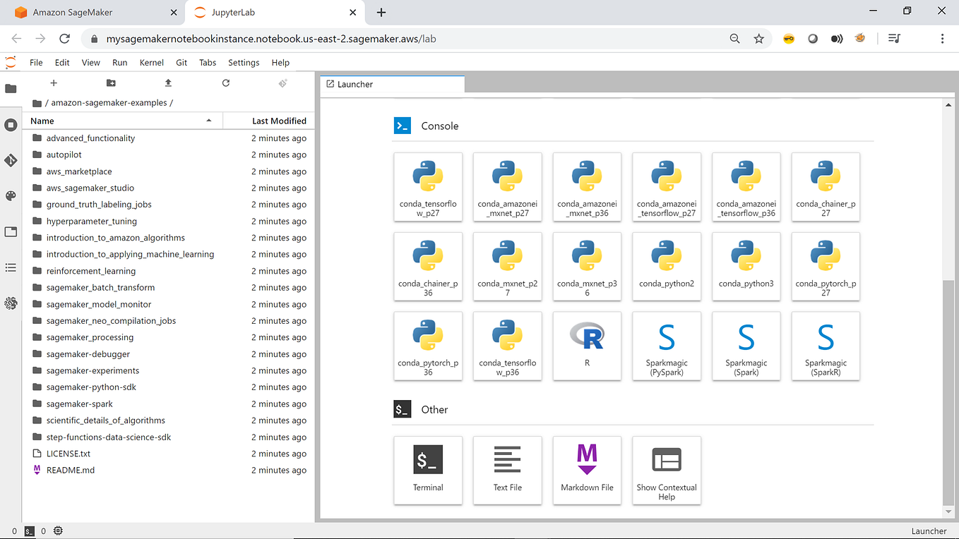Click the New Launcher plus button

click(x=54, y=83)
